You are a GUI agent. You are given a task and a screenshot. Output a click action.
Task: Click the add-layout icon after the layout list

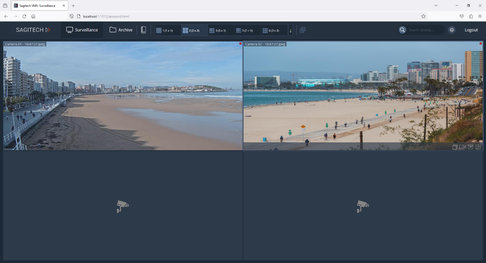(x=302, y=30)
